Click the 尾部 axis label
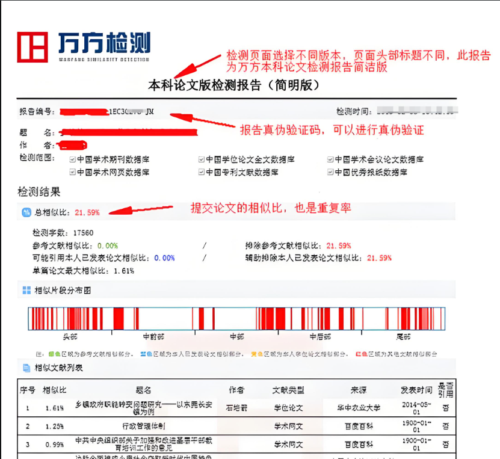The image size is (500, 459). pyautogui.click(x=403, y=337)
